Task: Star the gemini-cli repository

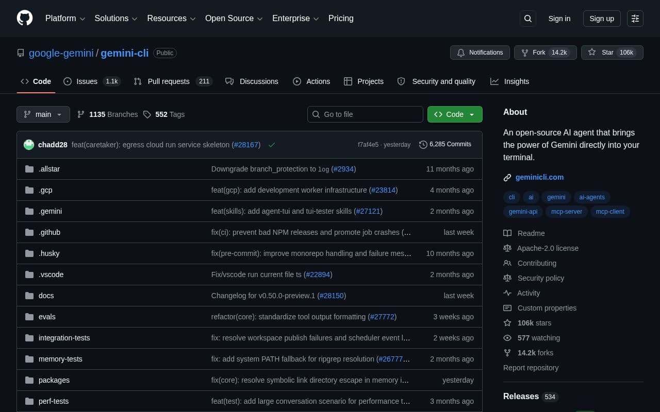Action: pyautogui.click(x=612, y=53)
